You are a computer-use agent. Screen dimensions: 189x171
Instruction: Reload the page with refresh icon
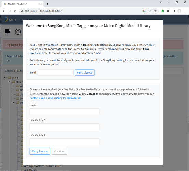[x=15, y=11]
